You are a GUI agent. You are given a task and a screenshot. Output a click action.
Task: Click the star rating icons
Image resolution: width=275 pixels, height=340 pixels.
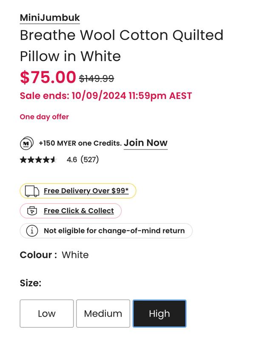38,160
